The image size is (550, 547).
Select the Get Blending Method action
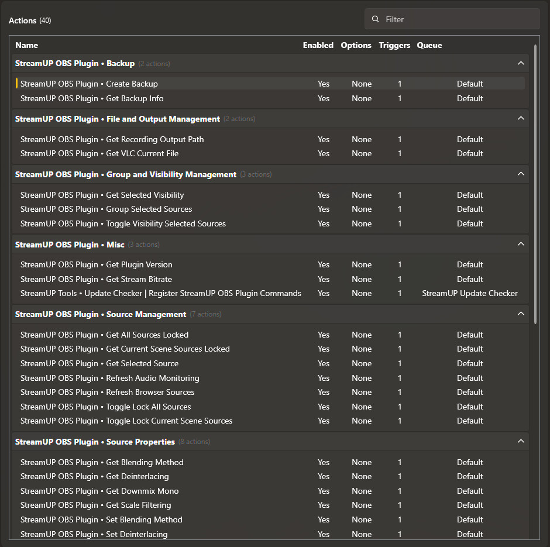(270, 463)
